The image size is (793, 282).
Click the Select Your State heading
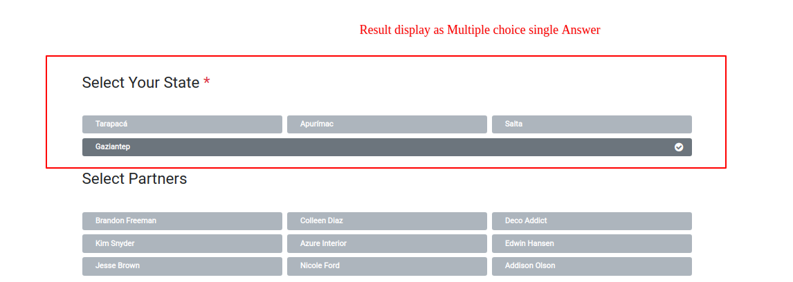coord(140,83)
